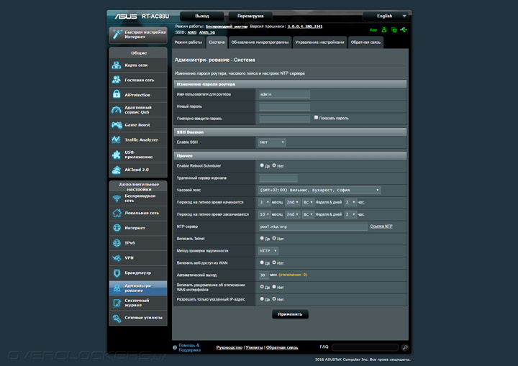
Task: Open Брандмауэр firewall shield icon
Action: (117, 273)
